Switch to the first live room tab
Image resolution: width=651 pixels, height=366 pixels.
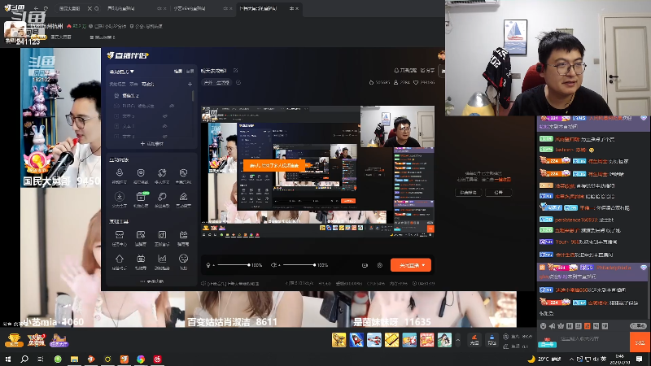(121, 8)
